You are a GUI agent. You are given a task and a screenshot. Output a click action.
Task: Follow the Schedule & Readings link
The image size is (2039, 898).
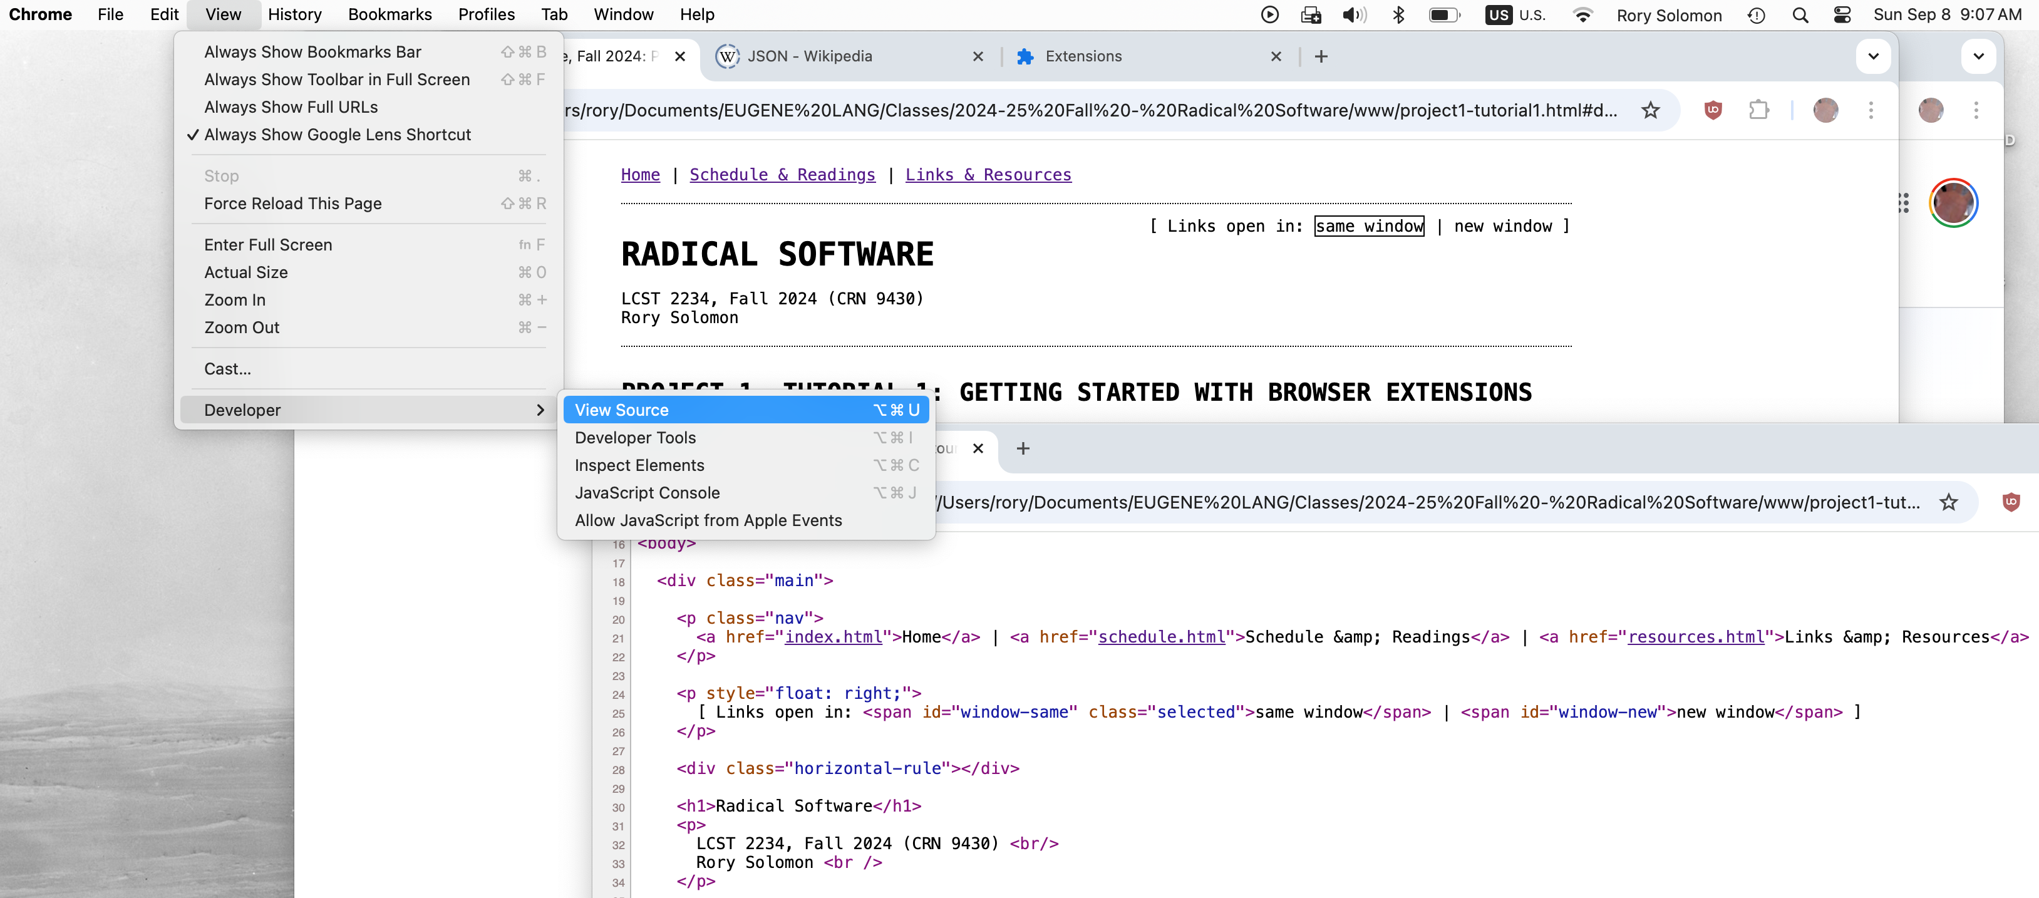782,175
